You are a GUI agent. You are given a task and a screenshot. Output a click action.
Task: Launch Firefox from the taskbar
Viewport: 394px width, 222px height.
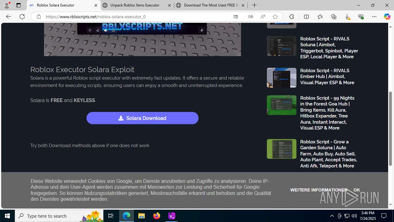pos(157,216)
